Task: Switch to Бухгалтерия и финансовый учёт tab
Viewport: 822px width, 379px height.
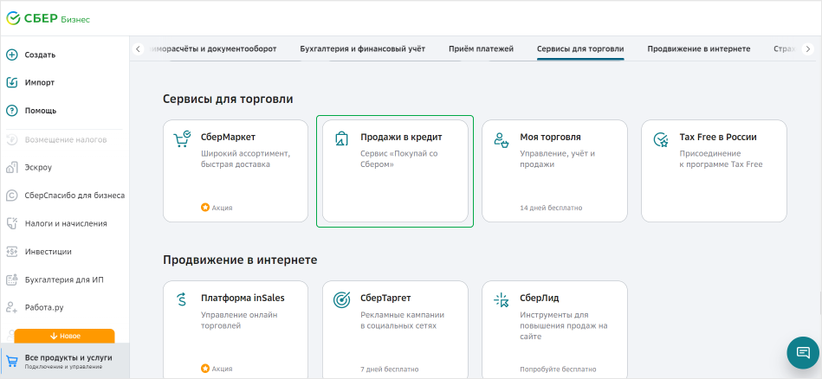Action: (362, 48)
